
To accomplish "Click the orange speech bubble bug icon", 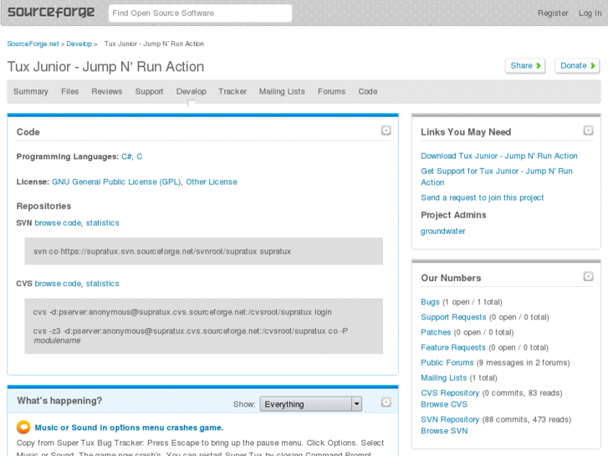I will tap(23, 428).
